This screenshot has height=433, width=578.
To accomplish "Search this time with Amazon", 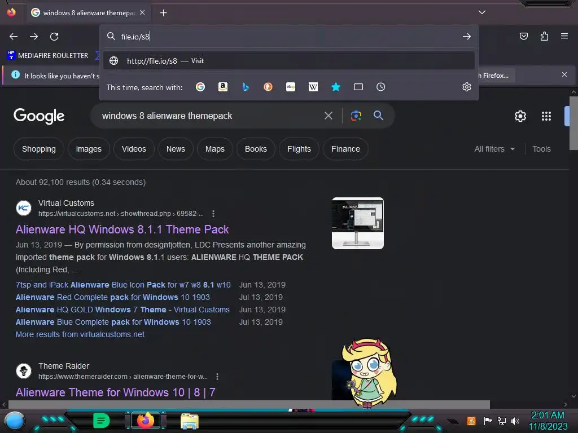I will point(222,87).
